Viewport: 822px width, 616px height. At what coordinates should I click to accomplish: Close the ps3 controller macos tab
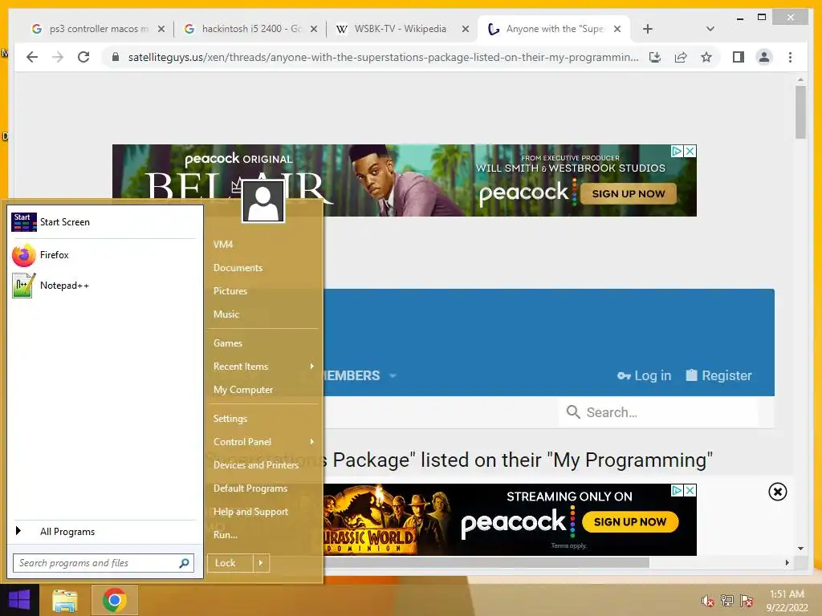click(x=161, y=29)
